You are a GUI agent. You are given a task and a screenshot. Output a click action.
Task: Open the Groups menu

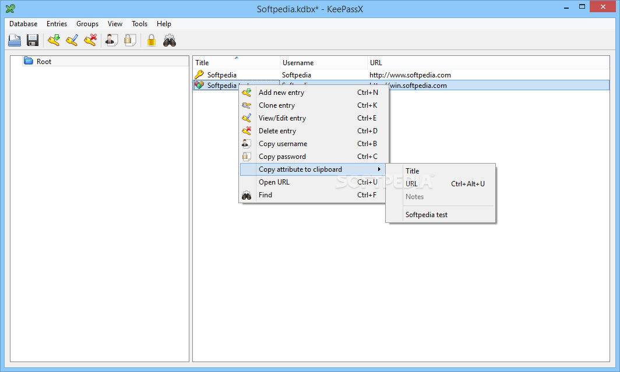(87, 24)
